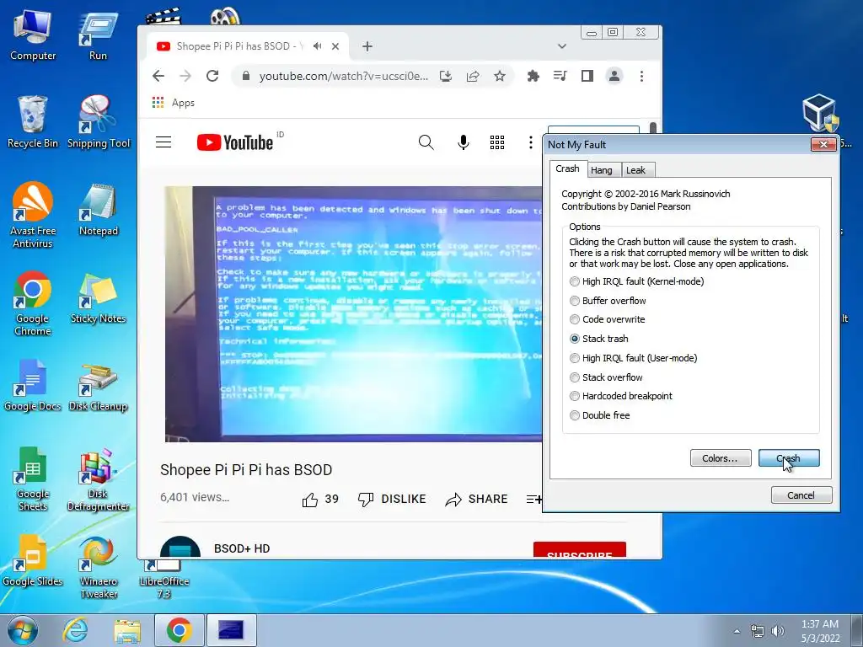Image resolution: width=863 pixels, height=647 pixels.
Task: Open Chrome extensions puzzle icon
Action: 533,76
